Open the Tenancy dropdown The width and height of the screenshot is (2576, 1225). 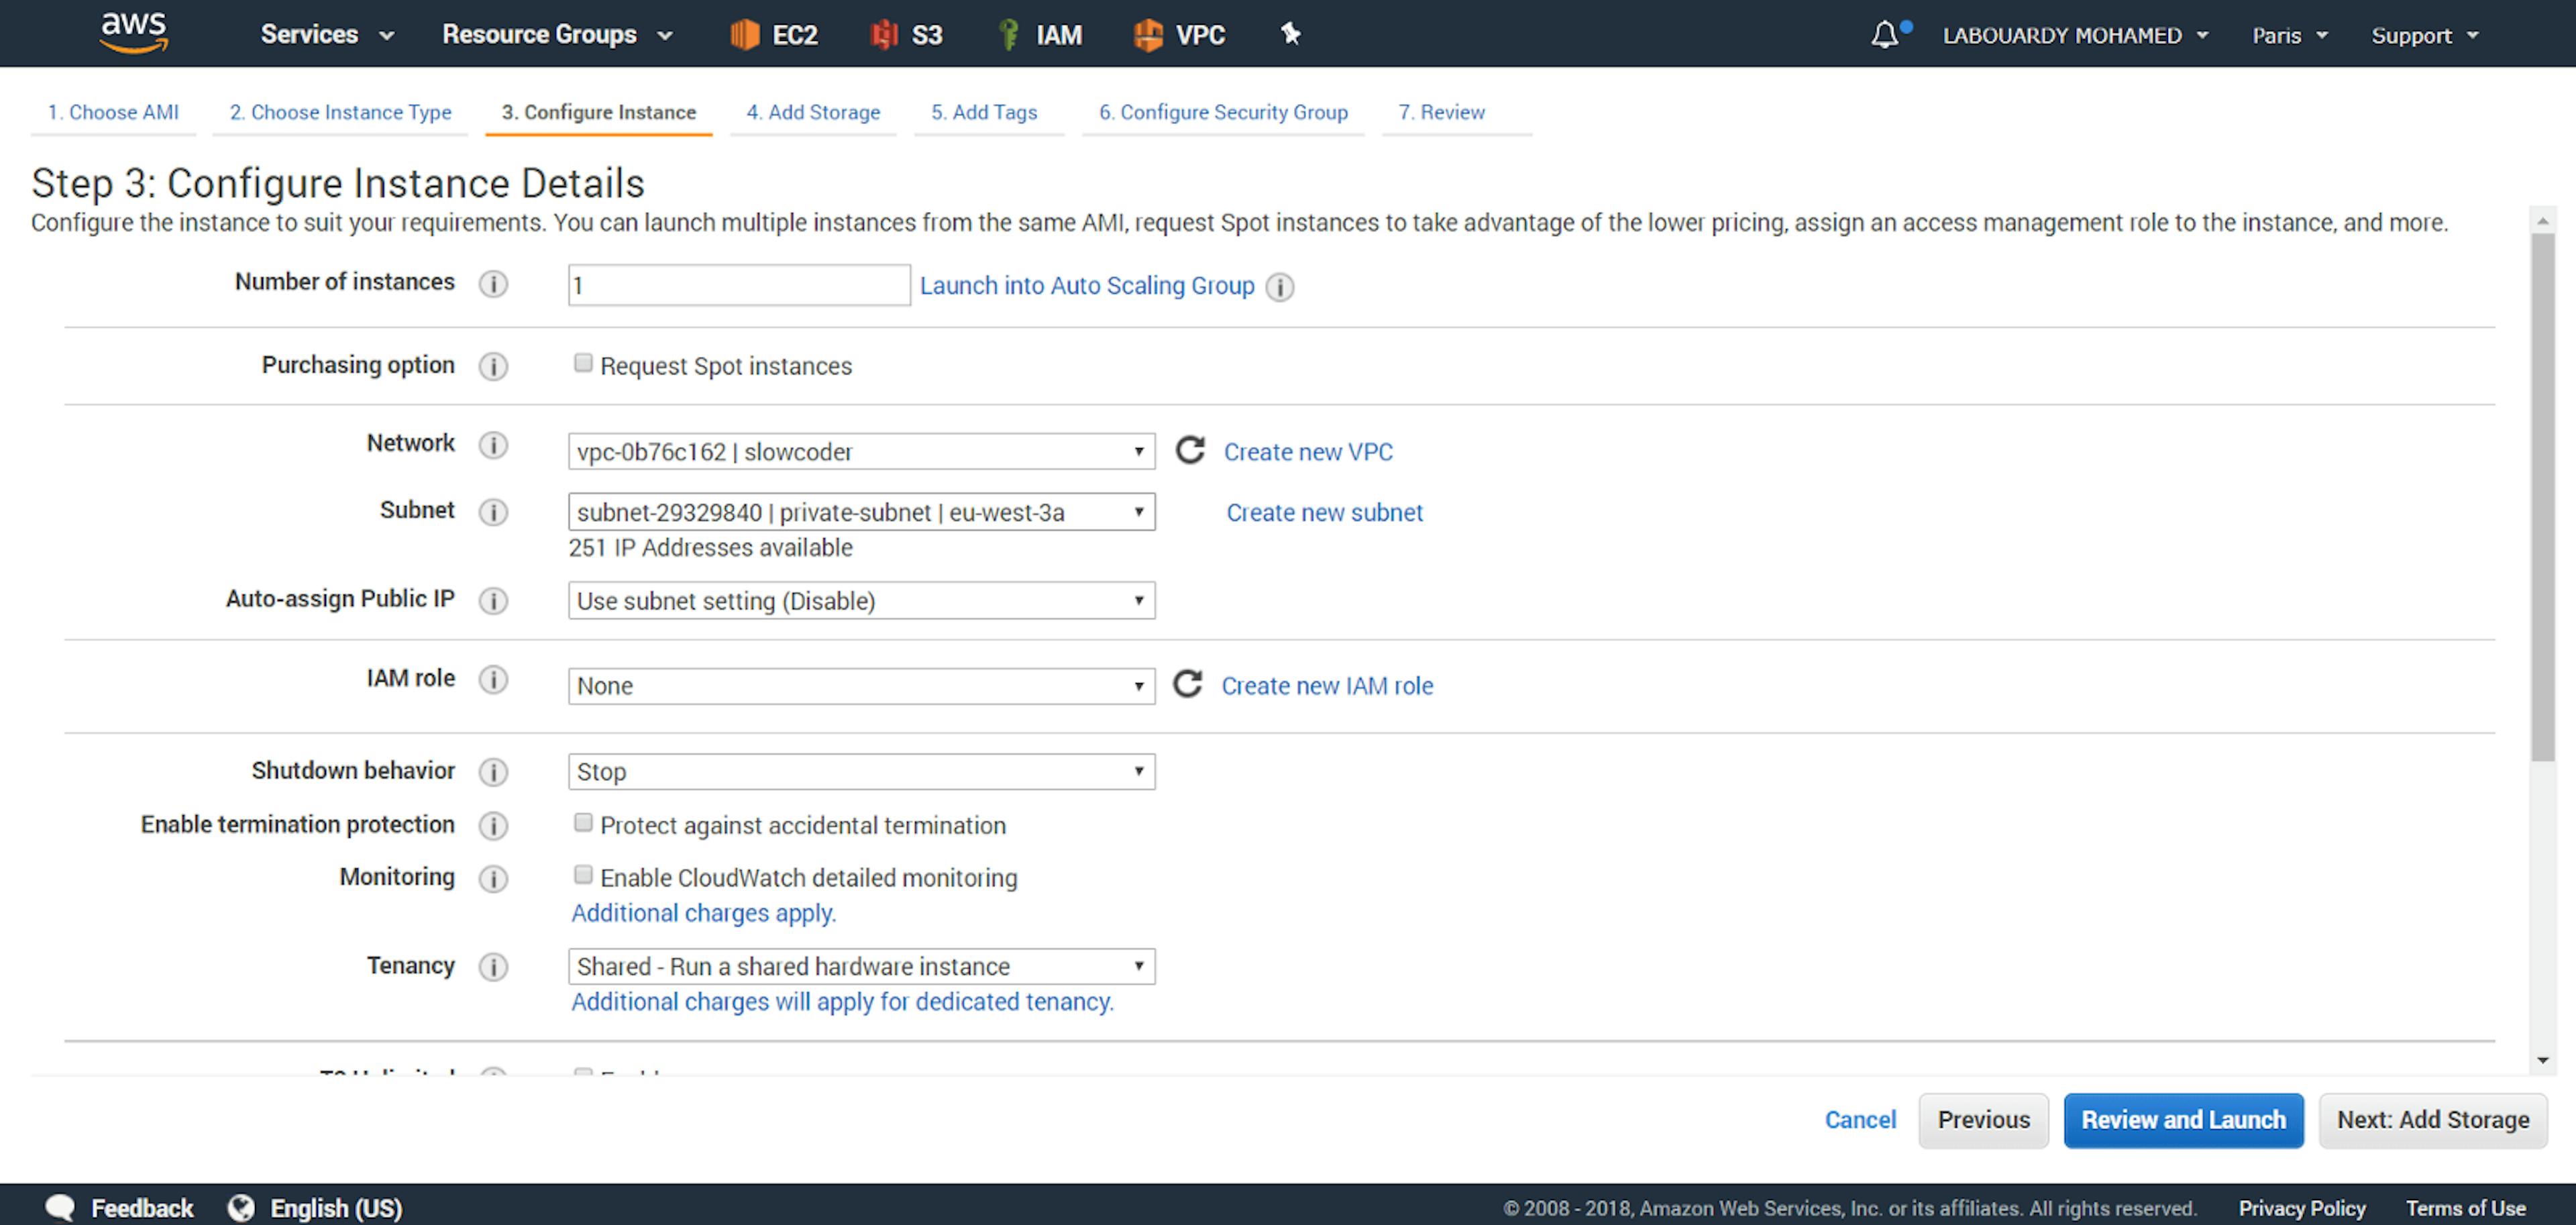(x=861, y=966)
